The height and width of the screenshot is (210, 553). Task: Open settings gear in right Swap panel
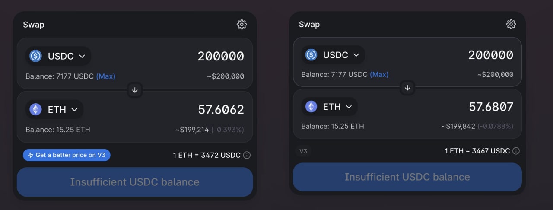click(511, 24)
